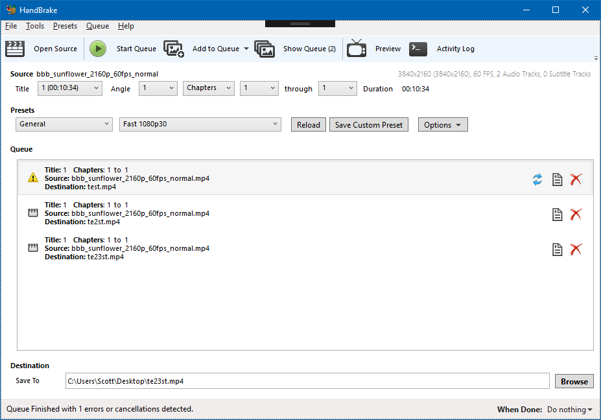Image resolution: width=601 pixels, height=420 pixels.
Task: Select queue row with destination test.mp4
Action: (305, 178)
